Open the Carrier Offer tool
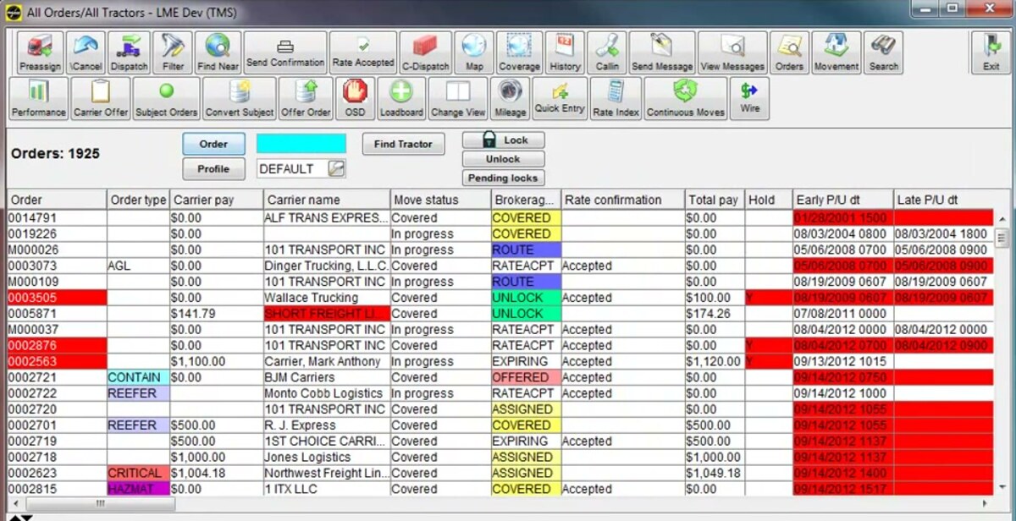The image size is (1016, 521). (x=101, y=98)
